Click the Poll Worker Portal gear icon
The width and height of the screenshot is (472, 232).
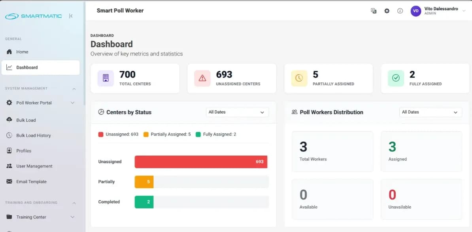click(x=9, y=103)
